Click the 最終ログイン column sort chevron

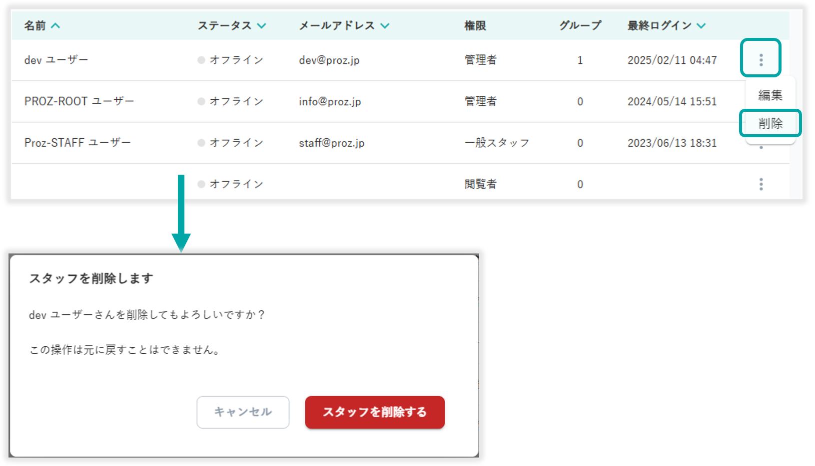click(701, 25)
